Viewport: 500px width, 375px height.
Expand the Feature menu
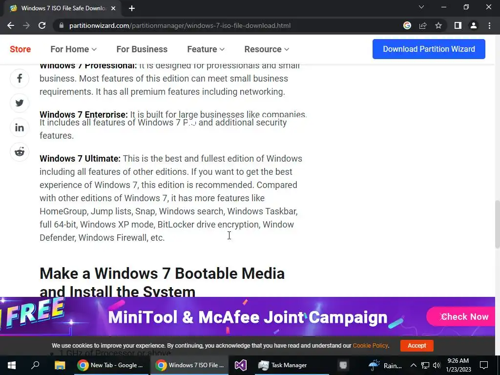[206, 49]
